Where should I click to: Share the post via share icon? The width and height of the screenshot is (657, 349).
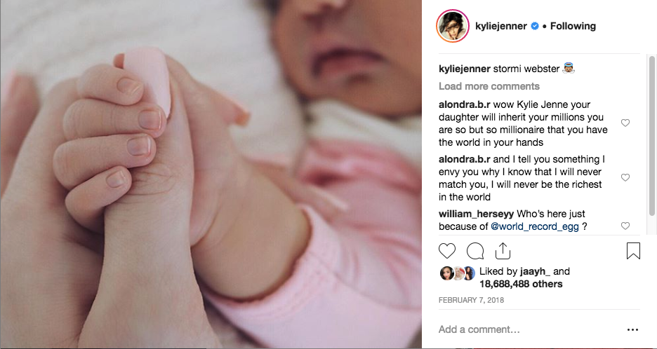pos(503,251)
